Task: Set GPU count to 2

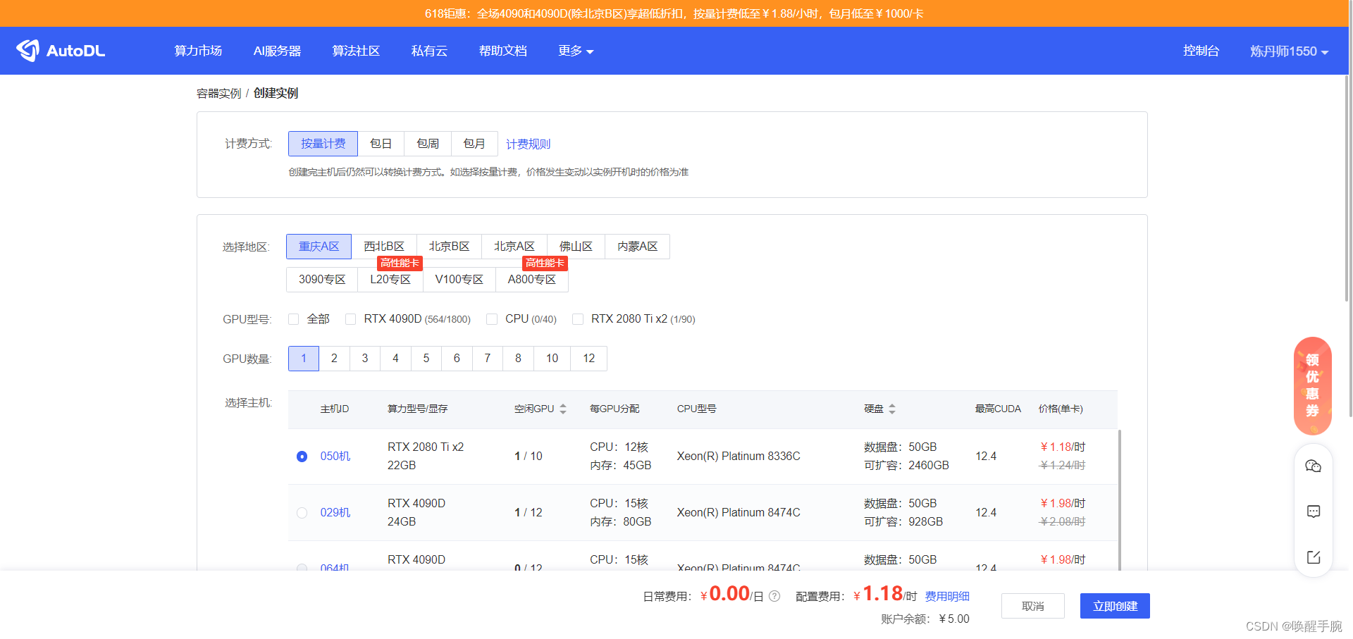Action: point(334,359)
